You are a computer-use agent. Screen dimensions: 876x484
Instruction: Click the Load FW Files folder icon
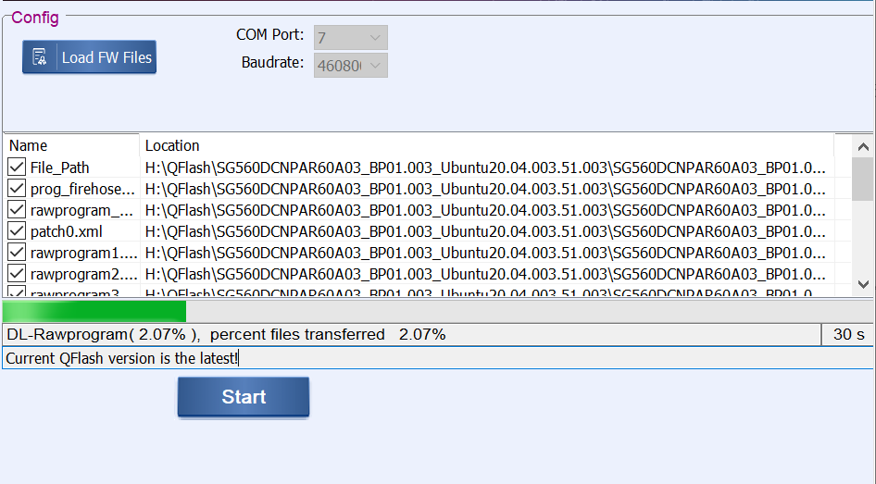click(40, 57)
